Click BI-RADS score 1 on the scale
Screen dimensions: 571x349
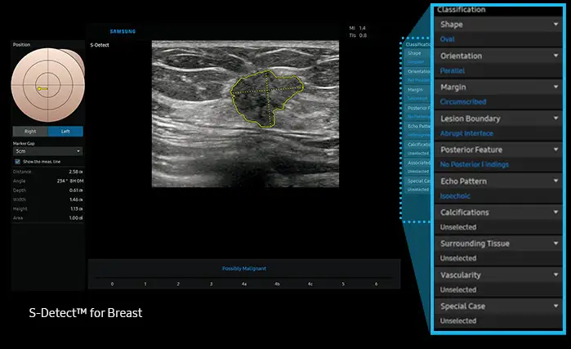[x=145, y=284]
